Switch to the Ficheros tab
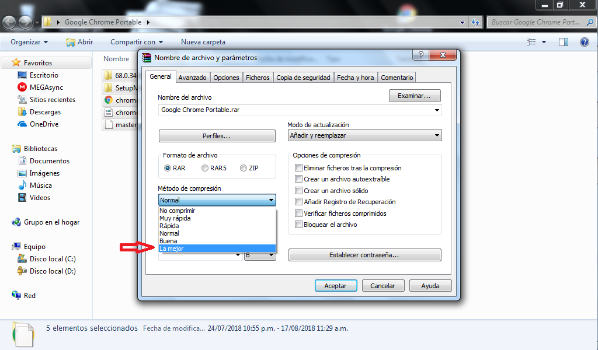This screenshot has height=350, width=598. coord(258,78)
